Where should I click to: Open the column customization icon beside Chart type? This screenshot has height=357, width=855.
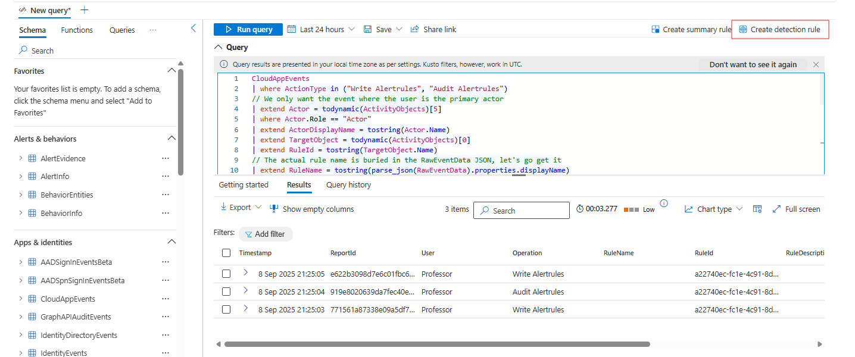(757, 209)
